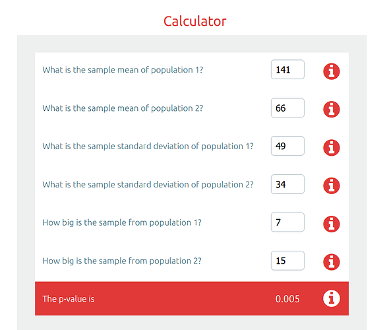Image resolution: width=385 pixels, height=330 pixels.
Task: Focus the sample mean field showing 66
Action: point(287,108)
